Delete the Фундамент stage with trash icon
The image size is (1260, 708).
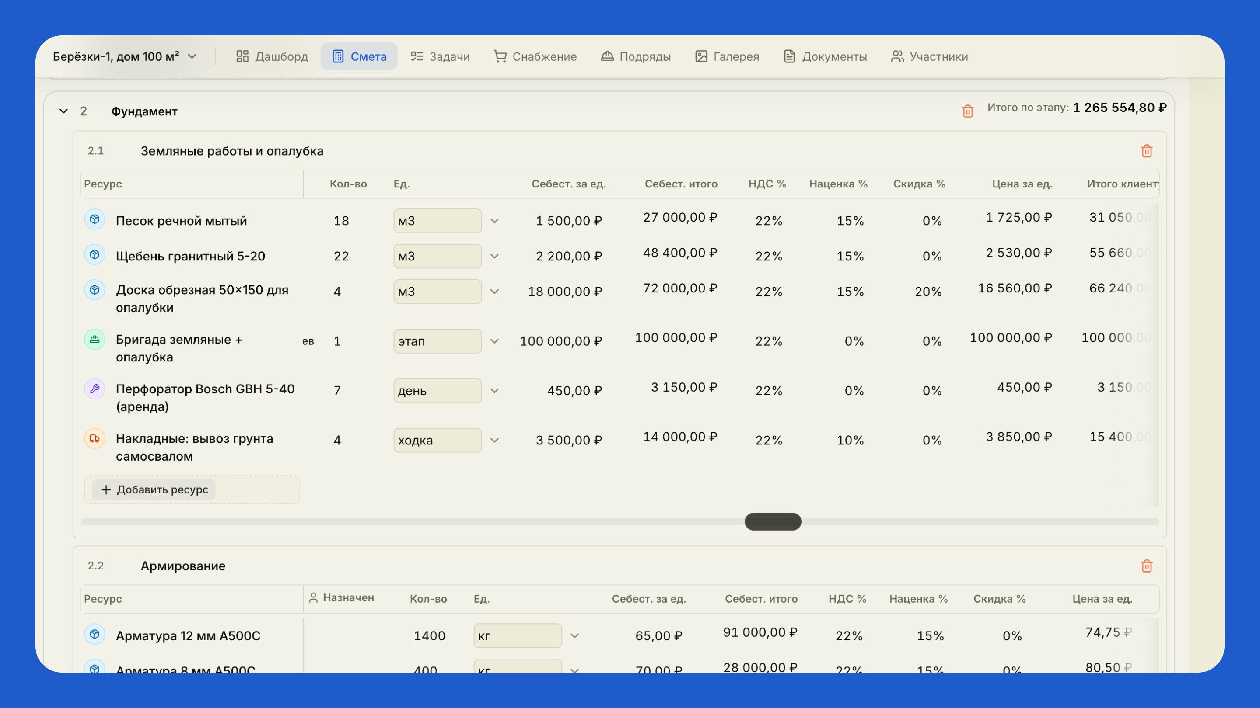[967, 111]
